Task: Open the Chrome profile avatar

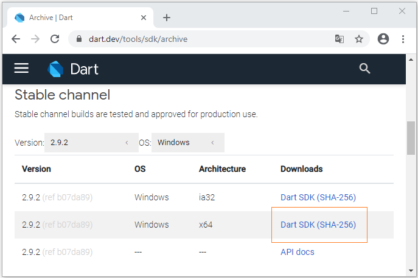Action: click(383, 39)
